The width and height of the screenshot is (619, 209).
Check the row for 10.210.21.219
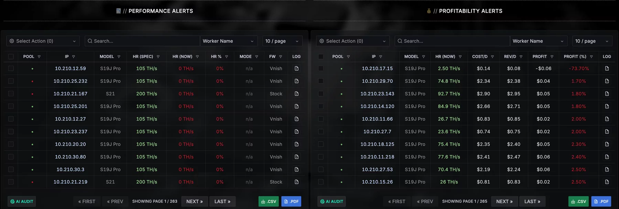11,182
